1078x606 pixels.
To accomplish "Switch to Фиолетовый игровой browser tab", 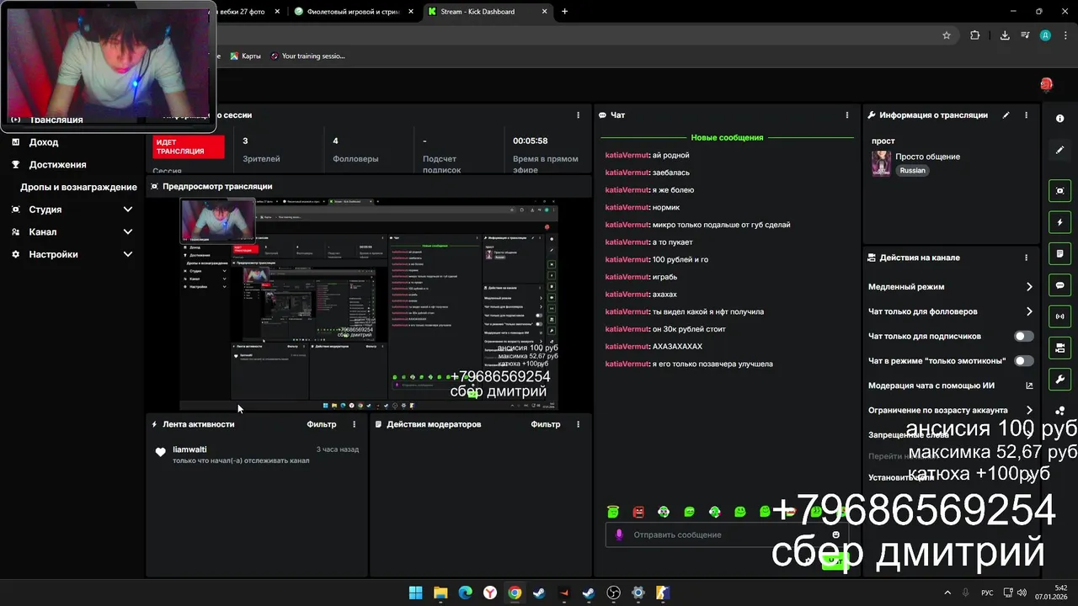I will tap(352, 12).
